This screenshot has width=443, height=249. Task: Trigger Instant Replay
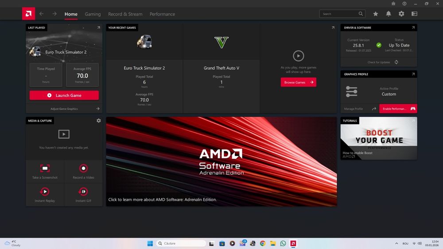coord(45,195)
